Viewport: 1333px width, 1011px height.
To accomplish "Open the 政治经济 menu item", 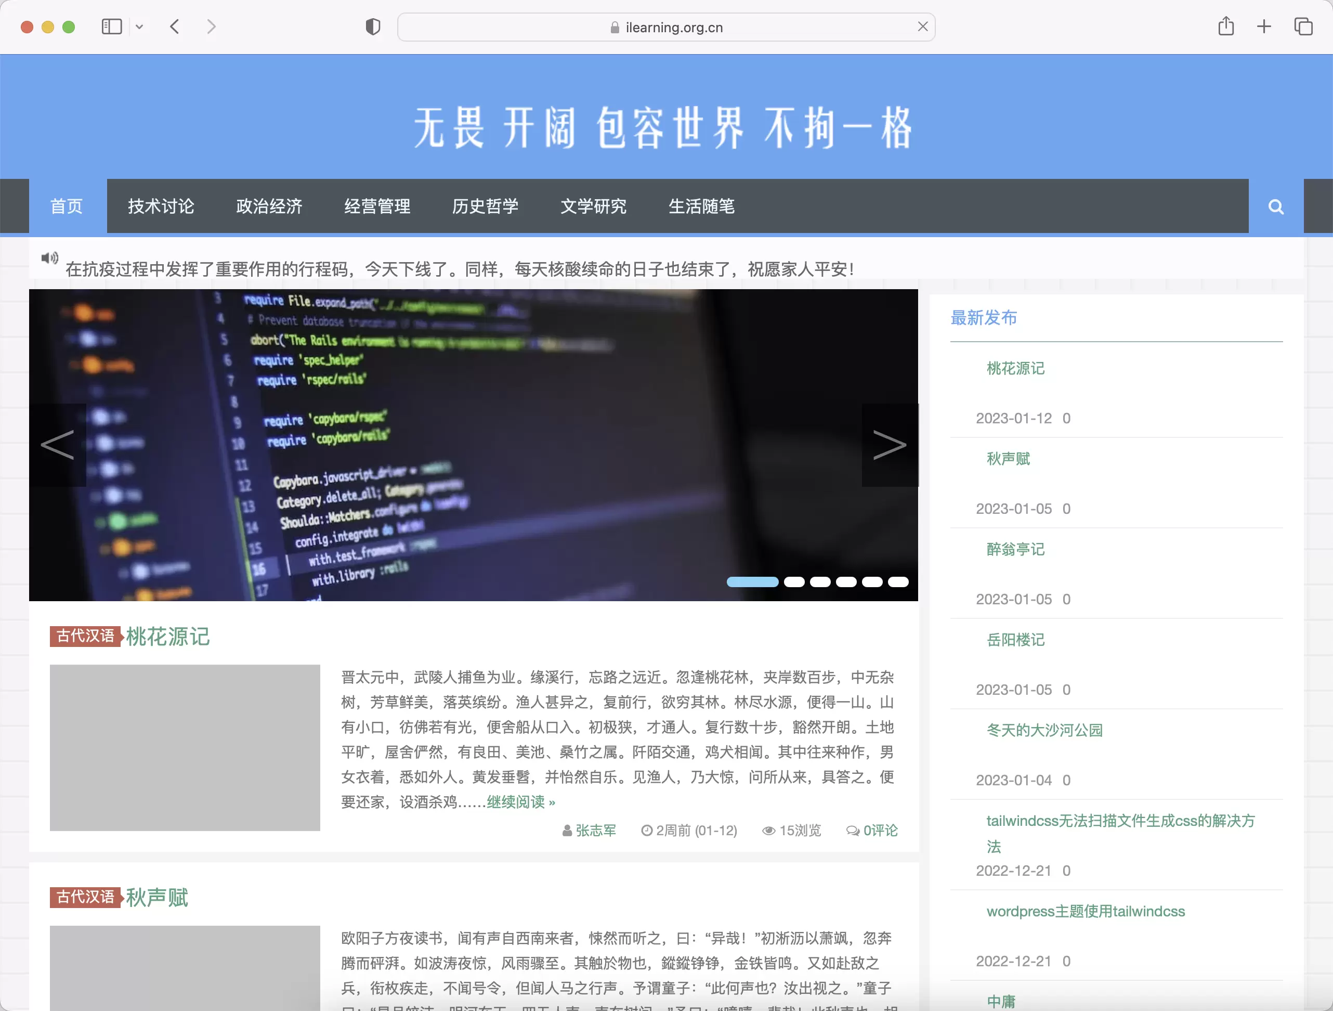I will coord(269,206).
